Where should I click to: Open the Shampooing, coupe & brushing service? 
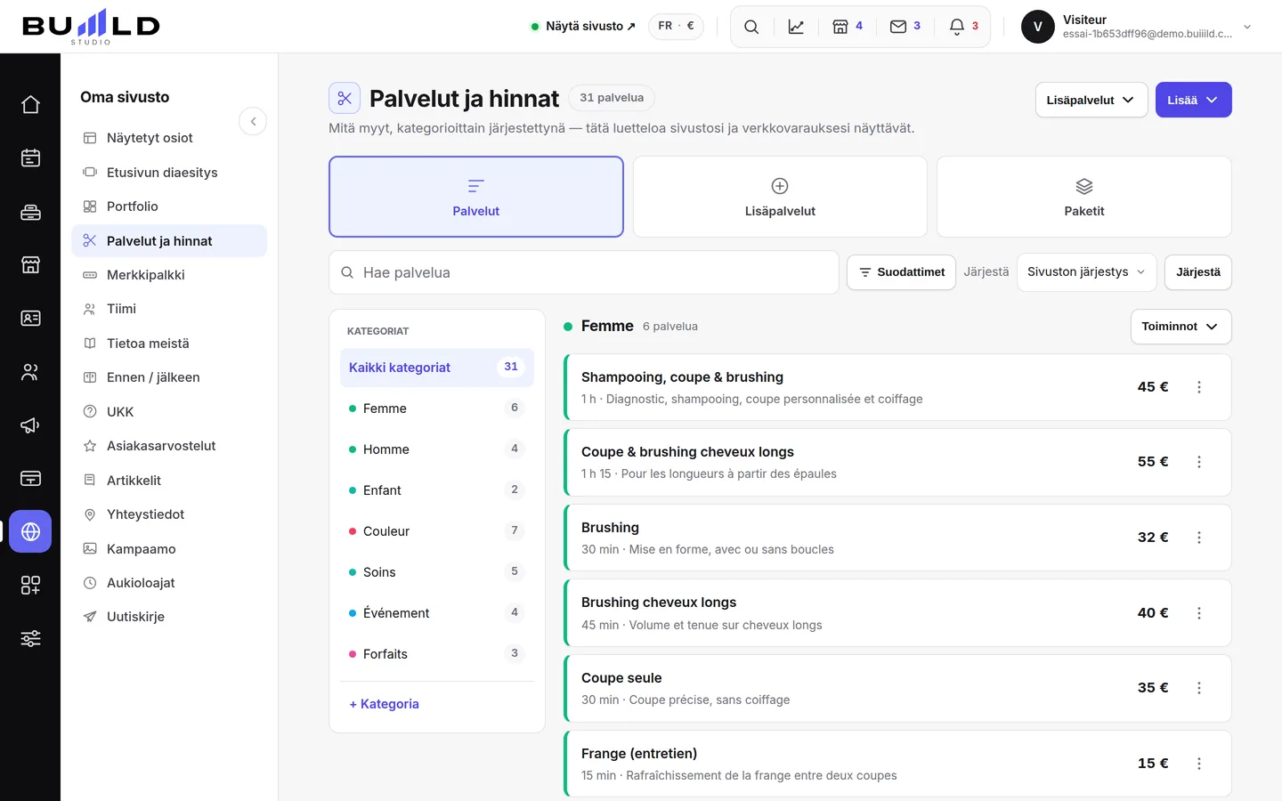point(897,387)
